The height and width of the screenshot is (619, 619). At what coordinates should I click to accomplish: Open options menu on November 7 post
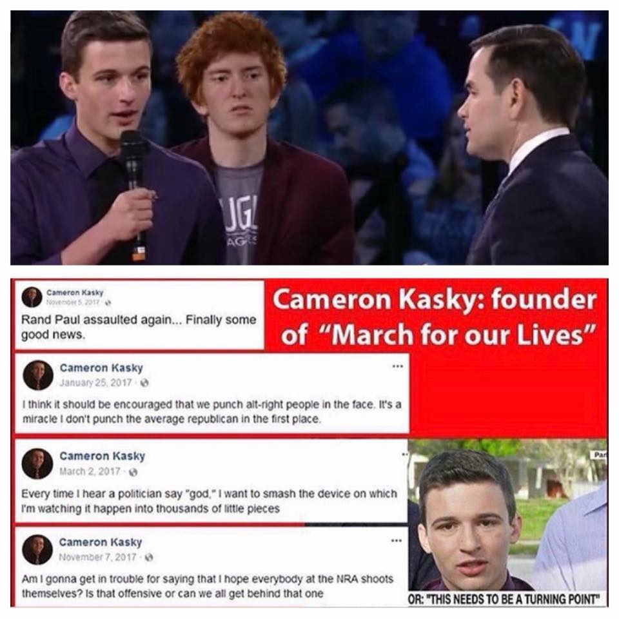pyautogui.click(x=397, y=540)
